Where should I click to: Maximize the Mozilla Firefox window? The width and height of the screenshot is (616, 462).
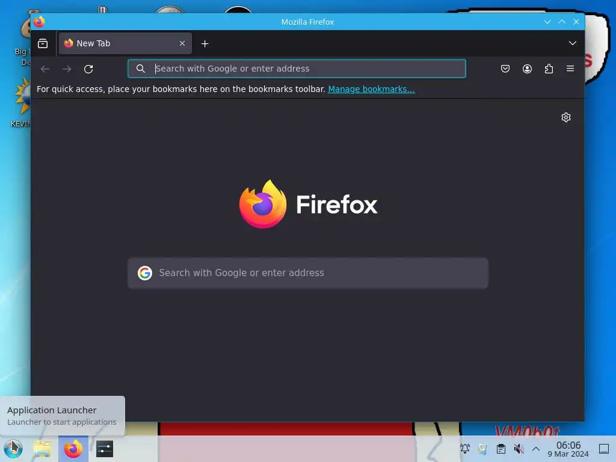(x=562, y=22)
